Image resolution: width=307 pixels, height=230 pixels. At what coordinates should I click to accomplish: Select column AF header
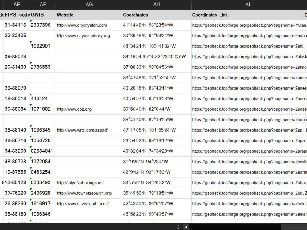[x=43, y=5]
